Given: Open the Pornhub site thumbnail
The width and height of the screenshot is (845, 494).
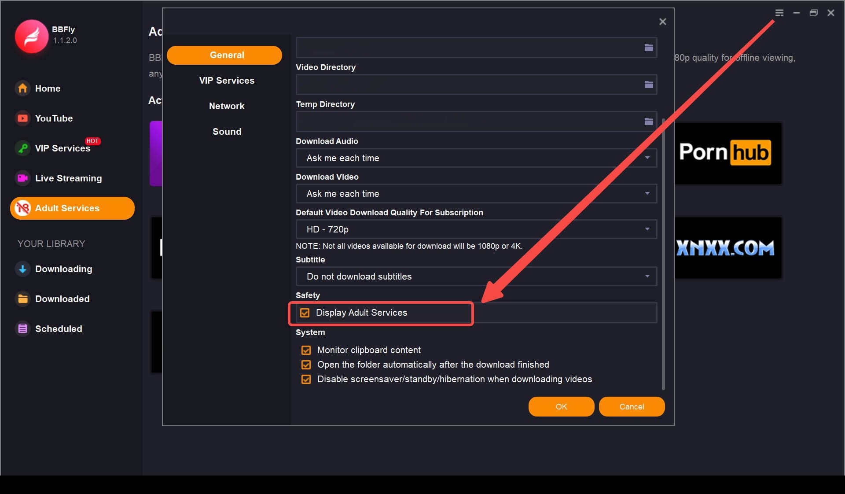Looking at the screenshot, I should [x=727, y=153].
